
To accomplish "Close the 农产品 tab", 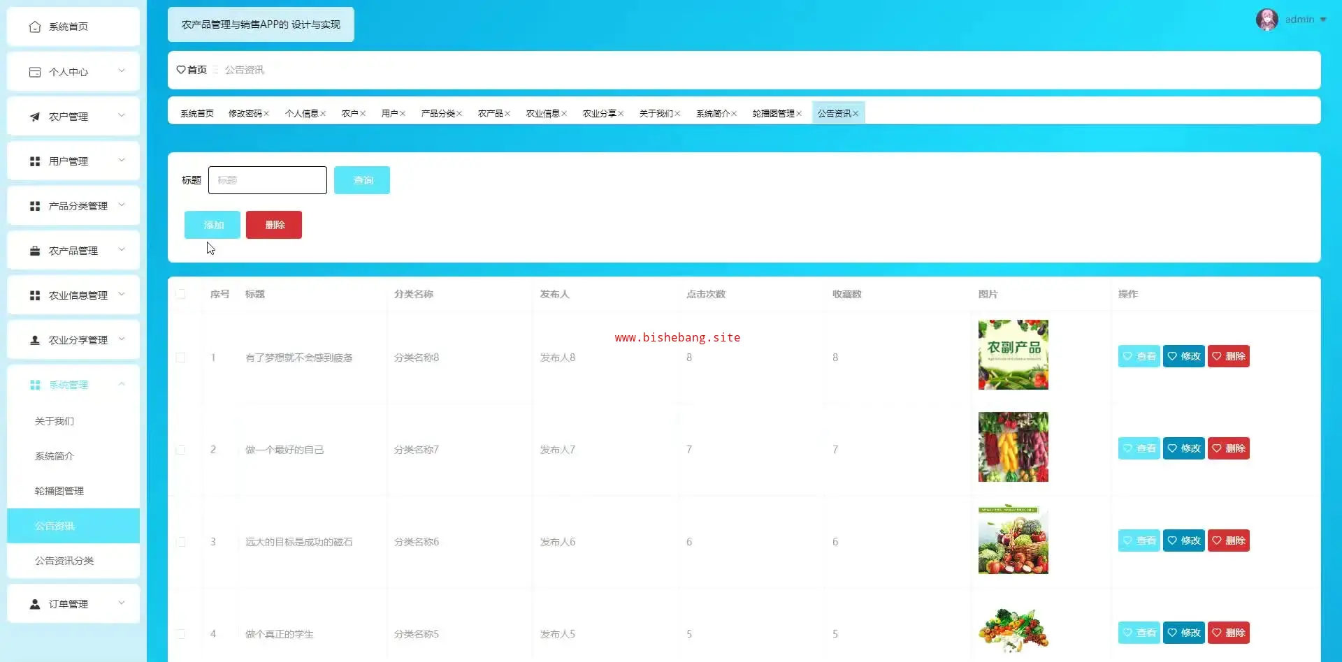I will [x=507, y=114].
